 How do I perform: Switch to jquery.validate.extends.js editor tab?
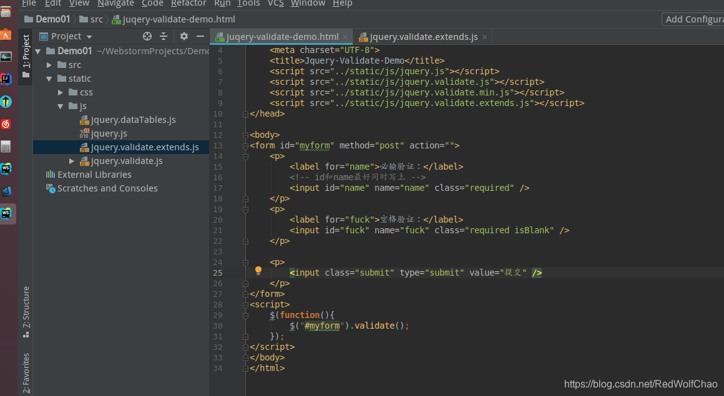(423, 37)
